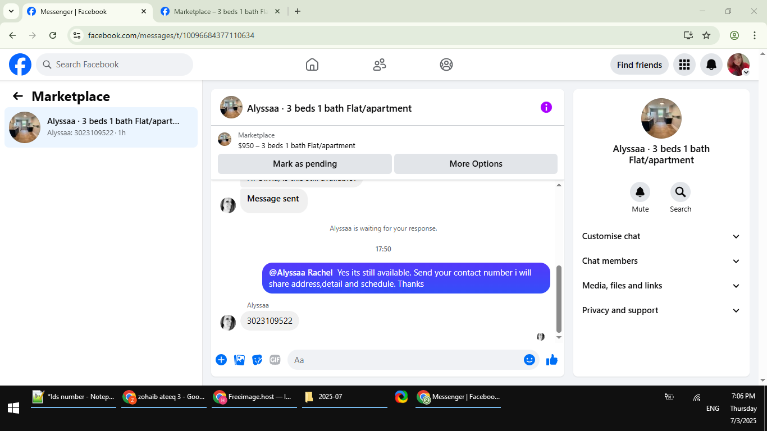Open the account profile picture menu
Viewport: 767px width, 431px height.
738,65
